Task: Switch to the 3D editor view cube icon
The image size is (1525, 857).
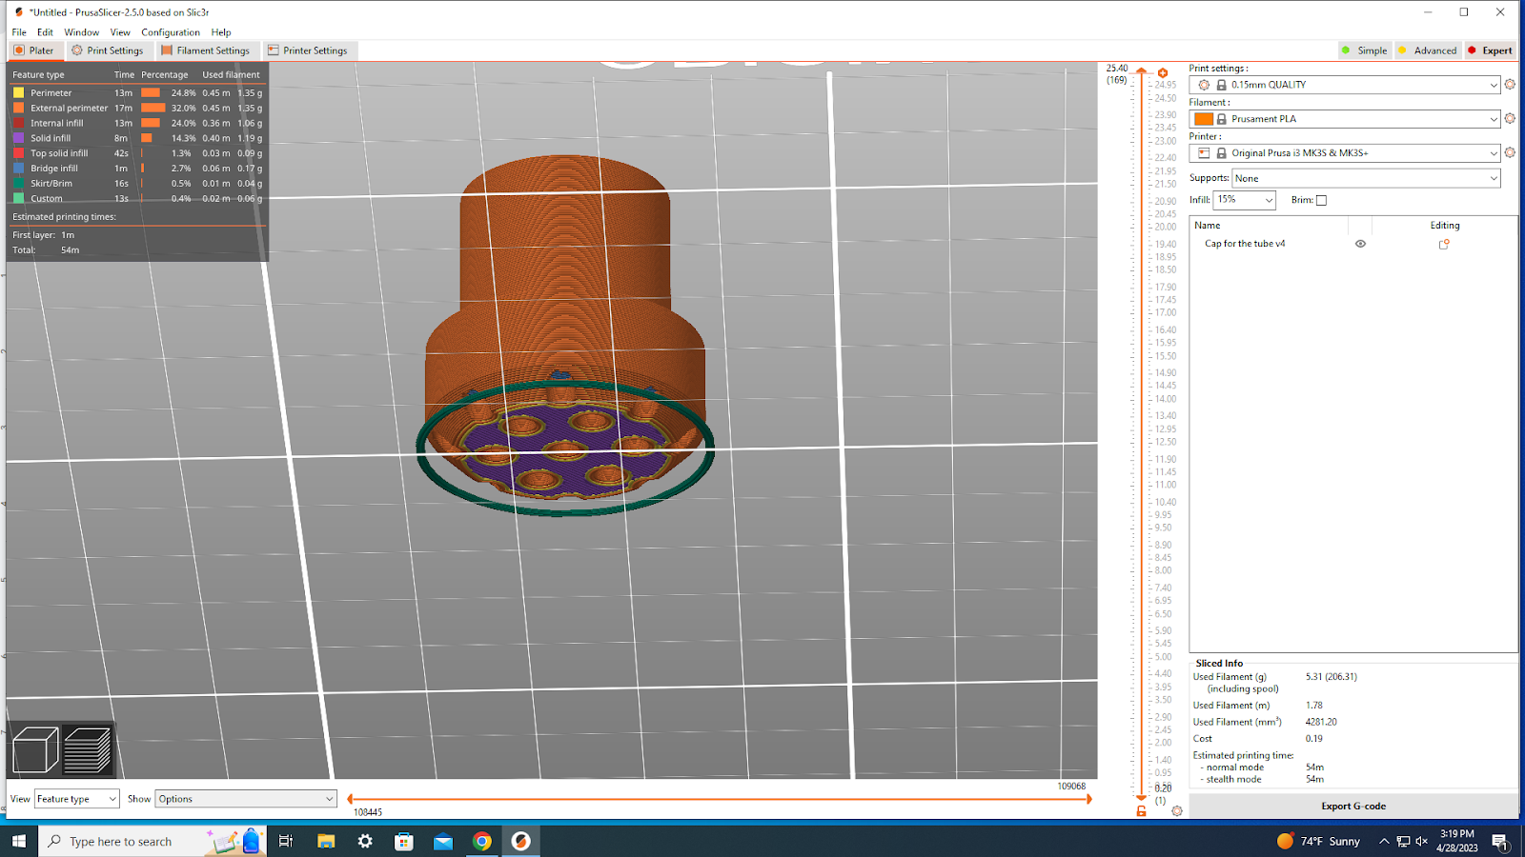Action: point(35,750)
